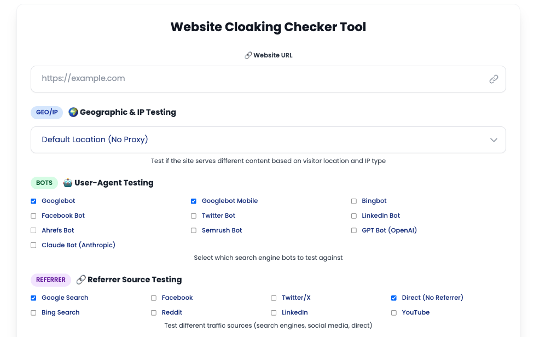Check the Semrush Bot checkbox
The height and width of the screenshot is (337, 534).
194,230
